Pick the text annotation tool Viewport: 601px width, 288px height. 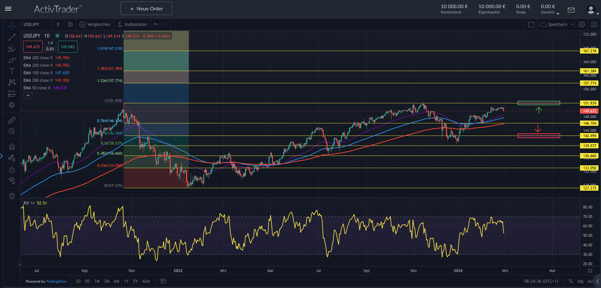click(x=12, y=71)
